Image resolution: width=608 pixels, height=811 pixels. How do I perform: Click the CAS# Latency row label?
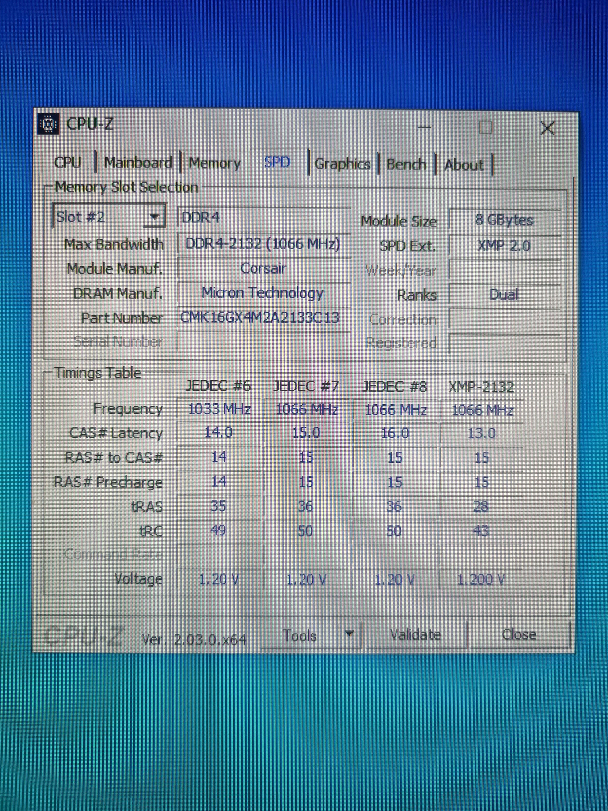point(116,433)
